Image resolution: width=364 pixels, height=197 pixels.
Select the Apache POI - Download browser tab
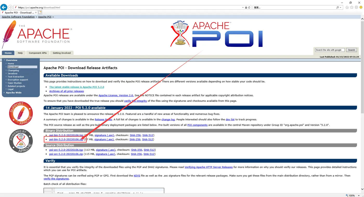(x=19, y=12)
